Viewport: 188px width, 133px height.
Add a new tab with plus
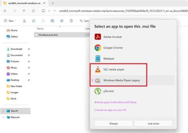click(x=53, y=3)
